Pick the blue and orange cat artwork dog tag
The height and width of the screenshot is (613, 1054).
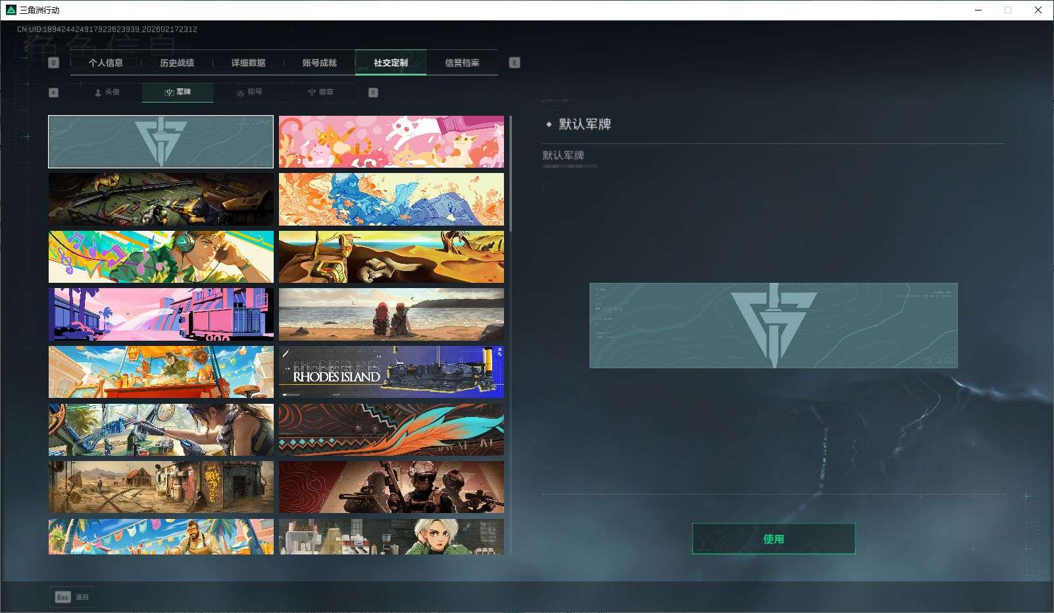coord(391,199)
